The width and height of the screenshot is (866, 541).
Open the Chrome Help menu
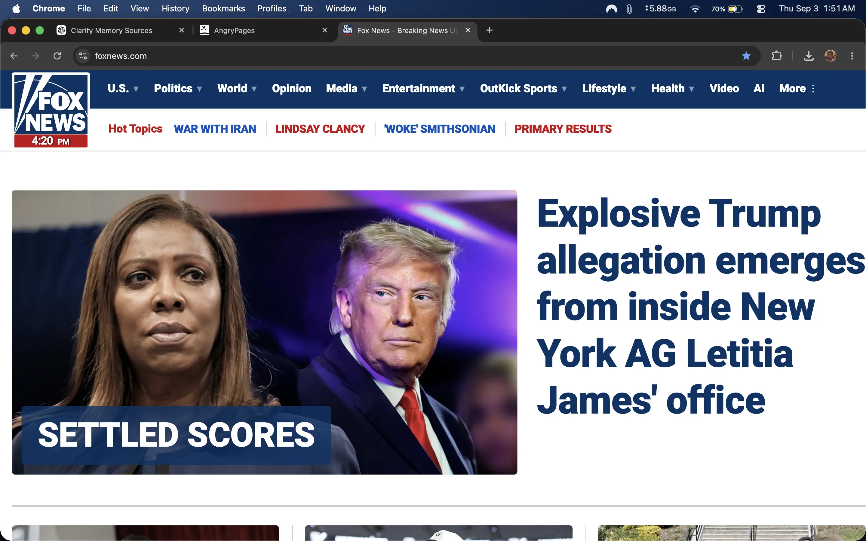pos(378,9)
